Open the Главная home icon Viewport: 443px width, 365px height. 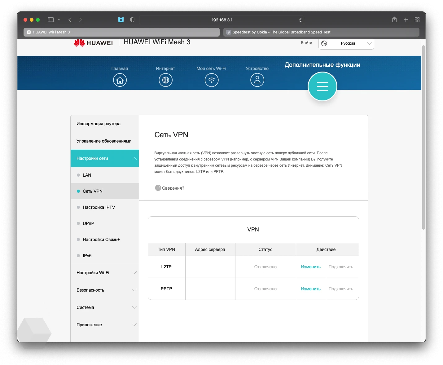(120, 80)
